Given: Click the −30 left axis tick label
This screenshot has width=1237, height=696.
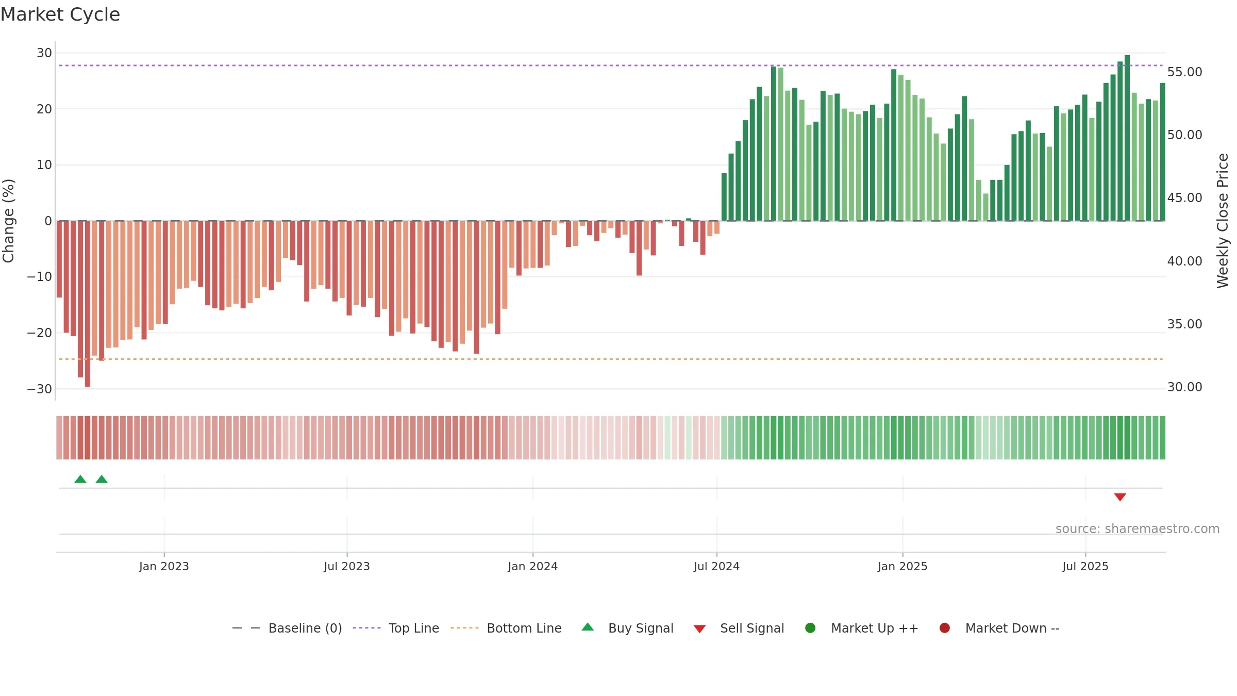Looking at the screenshot, I should tap(39, 389).
